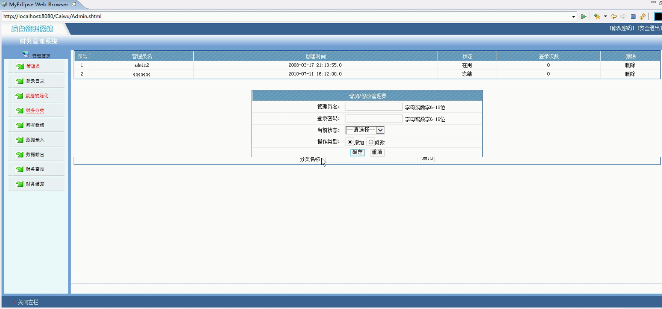Image resolution: width=662 pixels, height=309 pixels.
Task: Click the green arrow icon beside 数据输出
Action: click(20, 155)
